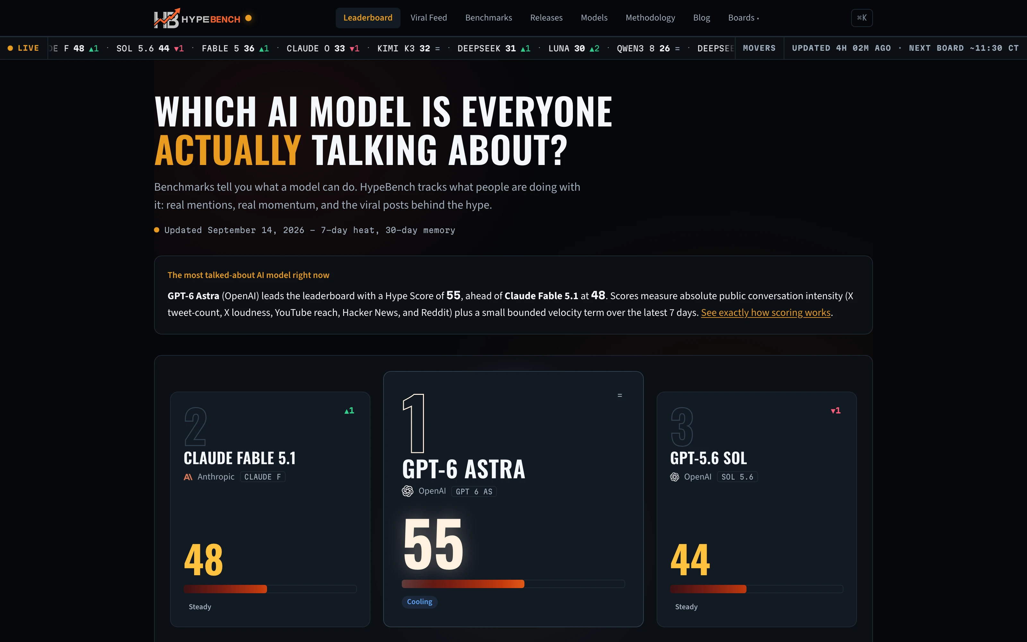The width and height of the screenshot is (1027, 642).
Task: Select CLAUDE O 33 ticker entry
Action: pyautogui.click(x=323, y=48)
